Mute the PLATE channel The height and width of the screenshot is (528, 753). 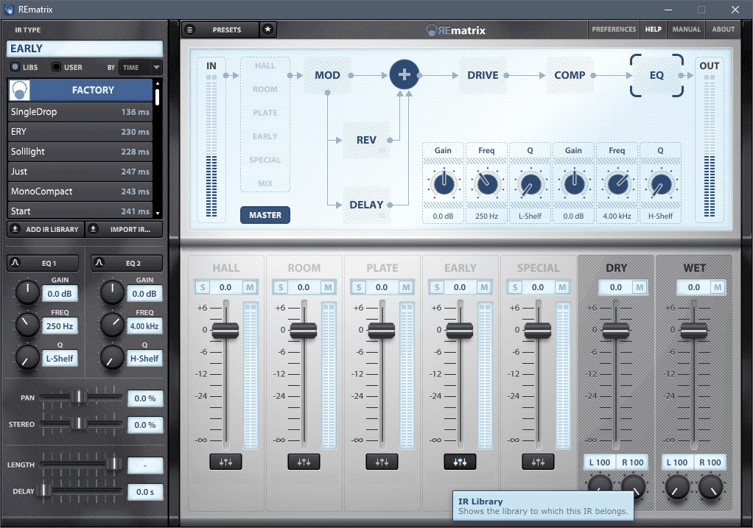[406, 287]
